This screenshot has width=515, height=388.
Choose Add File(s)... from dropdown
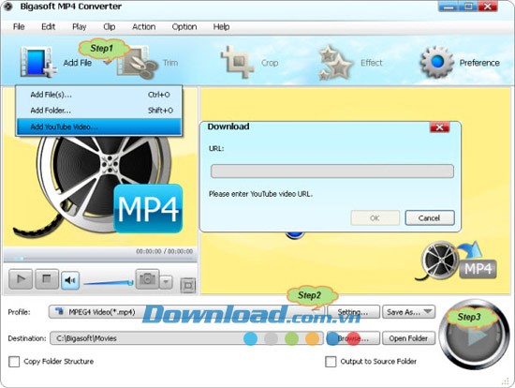(x=99, y=95)
